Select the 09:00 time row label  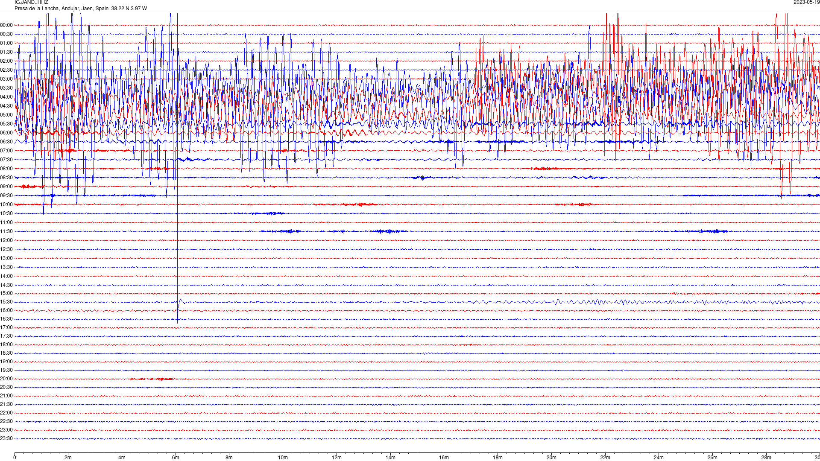[x=6, y=187]
